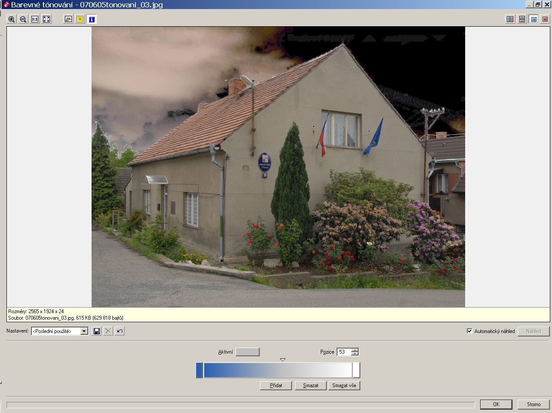552x413 pixels.
Task: Select the single blue preview view
Action: coord(534,19)
